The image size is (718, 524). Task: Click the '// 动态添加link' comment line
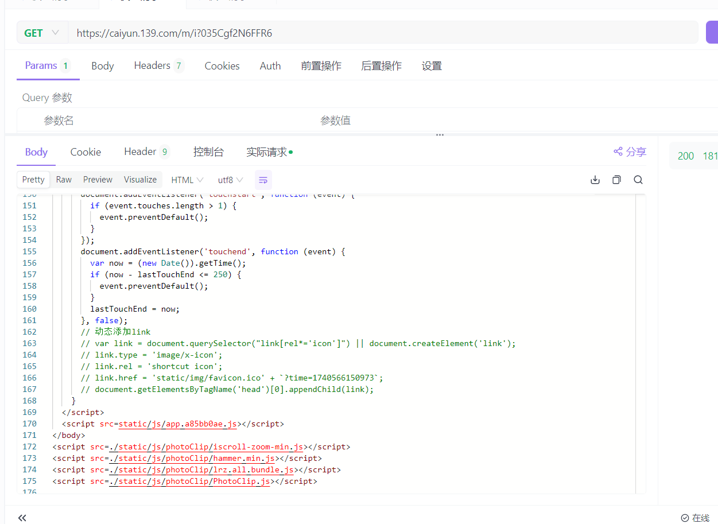(115, 332)
